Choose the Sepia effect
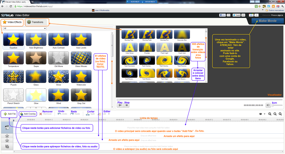The height and width of the screenshot is (154, 285). pyautogui.click(x=36, y=59)
